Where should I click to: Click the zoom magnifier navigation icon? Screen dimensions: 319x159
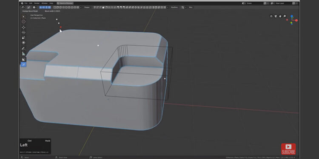coord(285,16)
